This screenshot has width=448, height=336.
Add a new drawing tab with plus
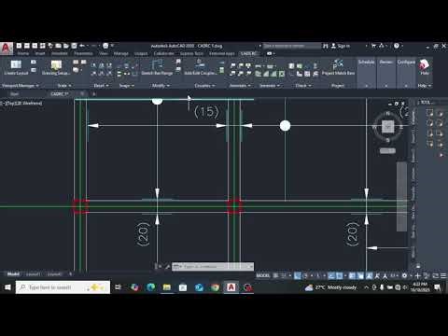coord(94,93)
